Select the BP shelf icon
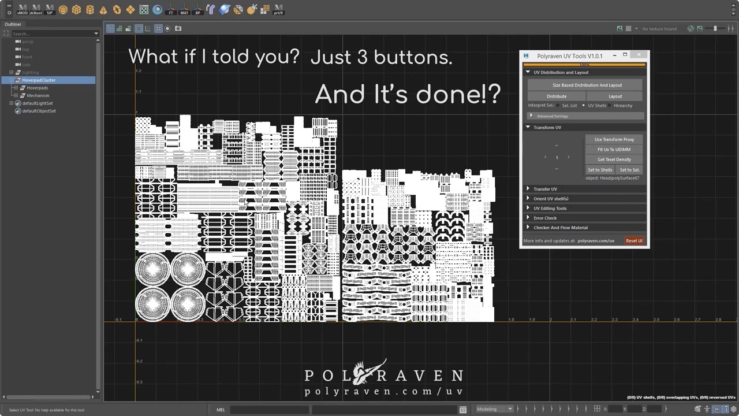The width and height of the screenshot is (739, 416). click(197, 9)
